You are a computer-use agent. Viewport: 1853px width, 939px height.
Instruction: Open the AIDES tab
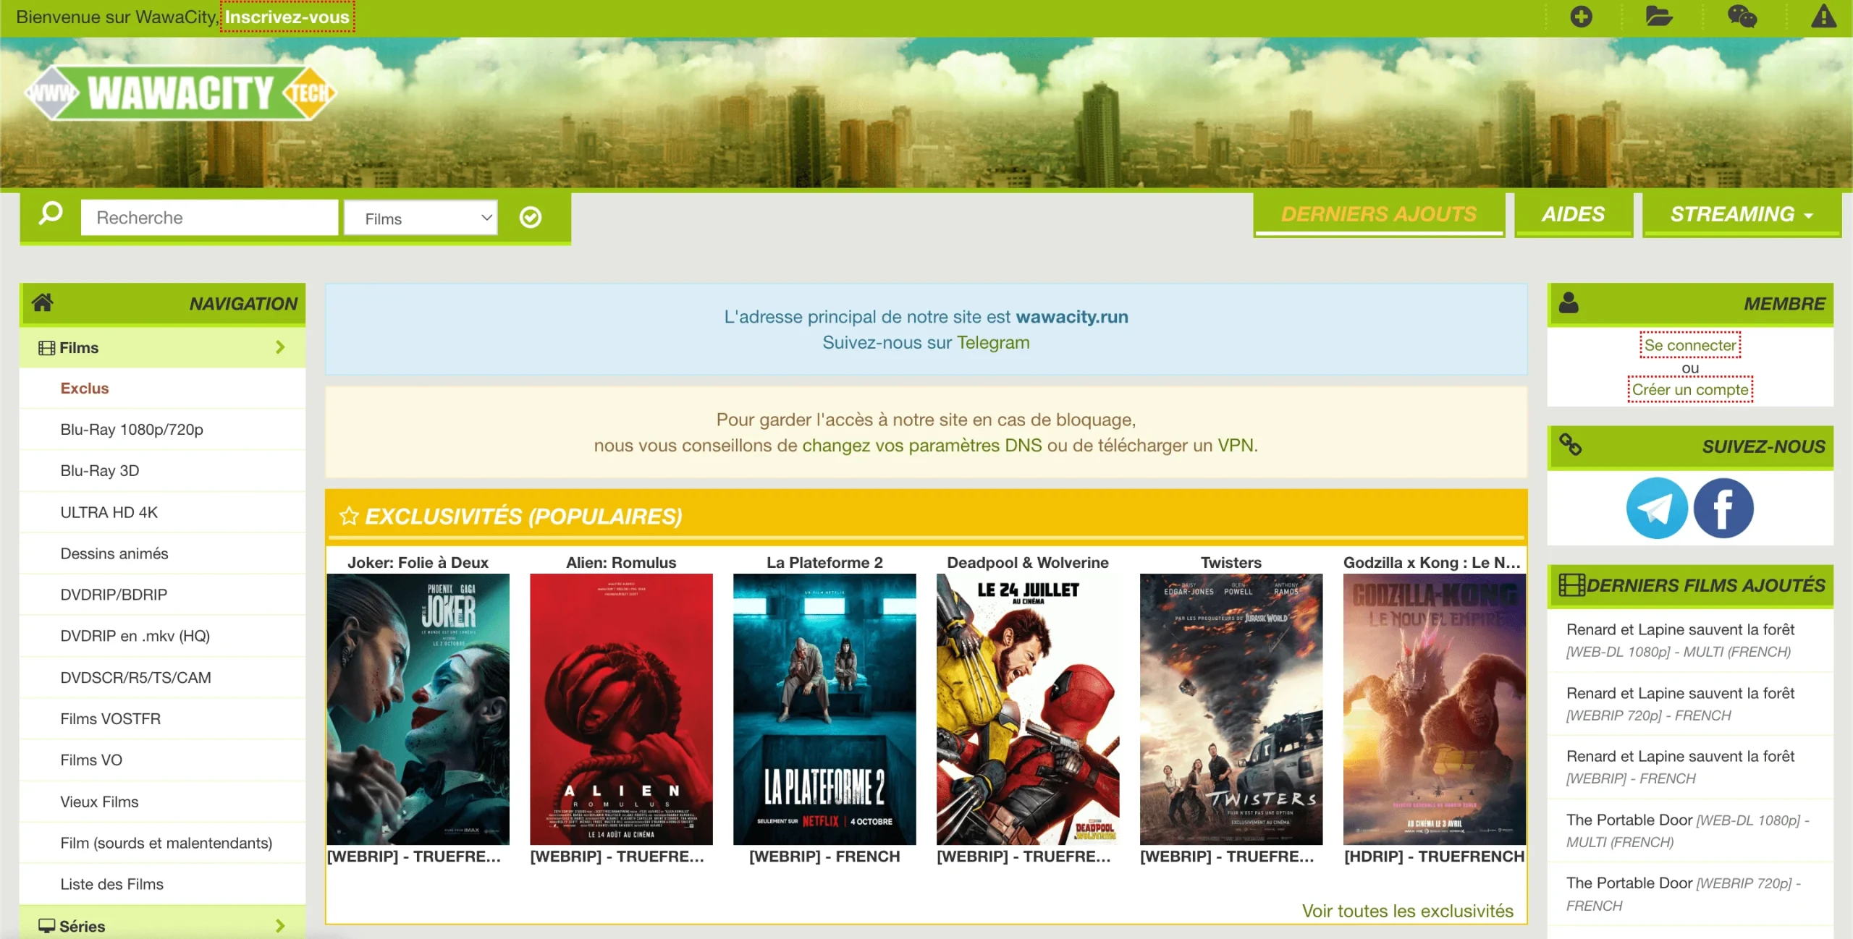[x=1574, y=214]
